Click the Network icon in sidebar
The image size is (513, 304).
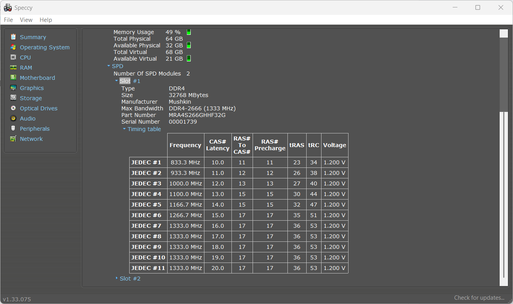coord(13,139)
